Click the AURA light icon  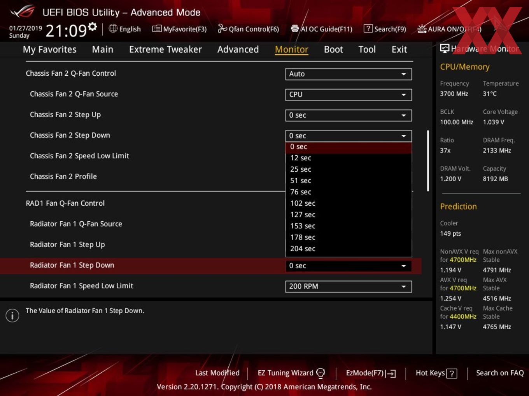tap(422, 29)
